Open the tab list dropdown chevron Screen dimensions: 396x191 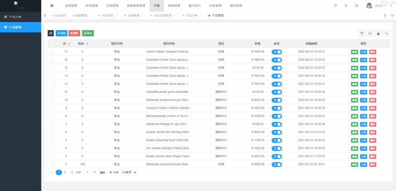point(392,15)
